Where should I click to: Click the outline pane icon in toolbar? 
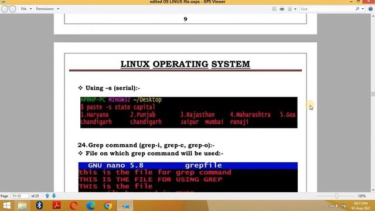(274, 9)
